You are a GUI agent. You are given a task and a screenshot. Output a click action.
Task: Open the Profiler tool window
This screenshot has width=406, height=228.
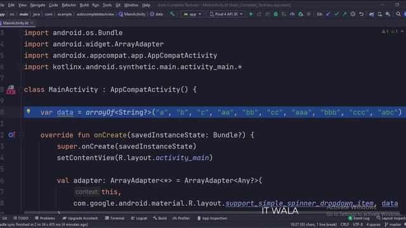tap(181, 218)
